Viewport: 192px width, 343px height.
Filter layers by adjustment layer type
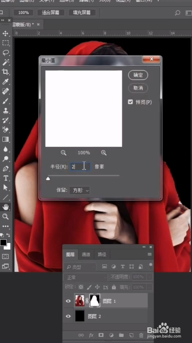click(x=114, y=266)
